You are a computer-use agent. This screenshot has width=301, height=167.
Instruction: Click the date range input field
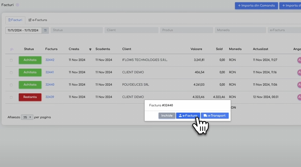(x=23, y=30)
